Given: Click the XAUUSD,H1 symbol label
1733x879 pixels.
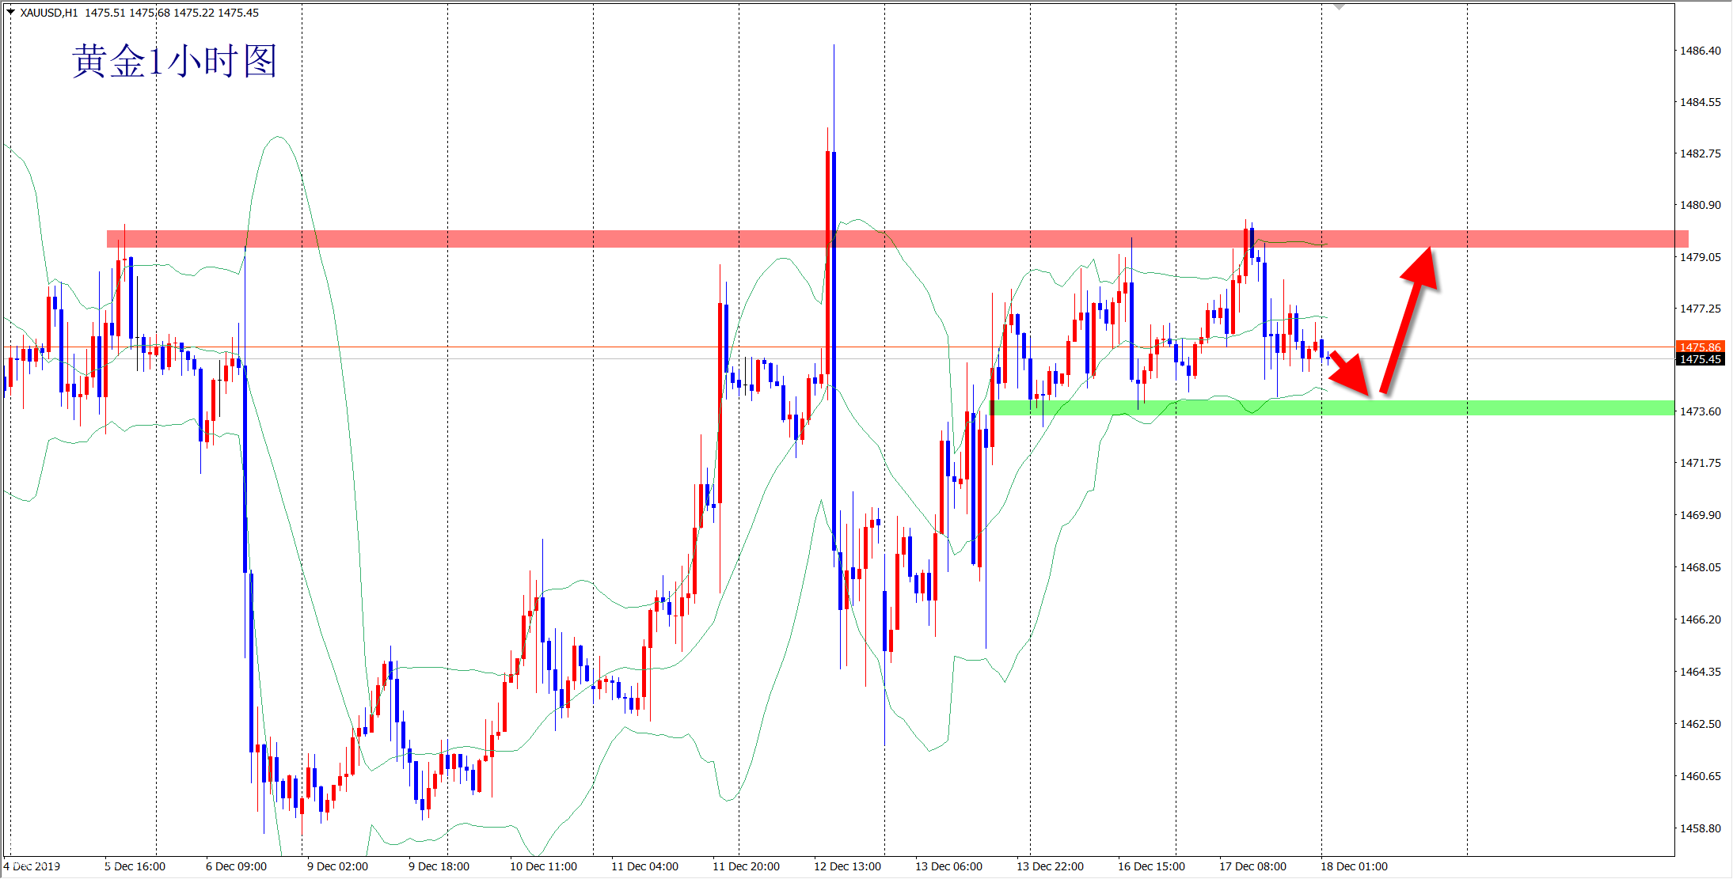Looking at the screenshot, I should click(x=49, y=13).
